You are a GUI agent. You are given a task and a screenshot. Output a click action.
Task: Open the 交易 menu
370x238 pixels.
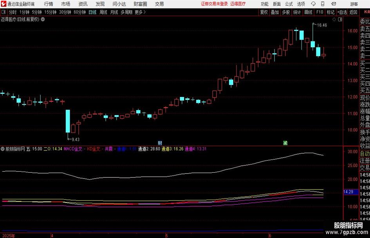pyautogui.click(x=159, y=4)
